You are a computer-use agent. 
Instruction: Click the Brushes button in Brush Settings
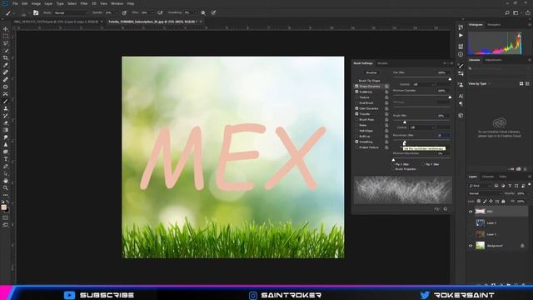coord(371,72)
